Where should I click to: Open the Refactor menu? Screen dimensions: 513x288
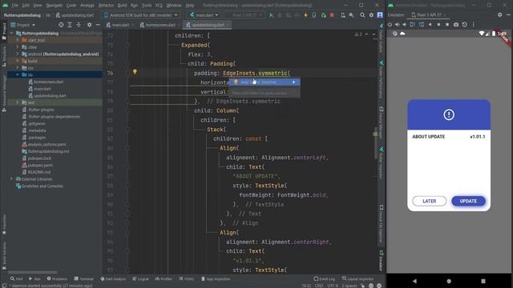coord(106,6)
